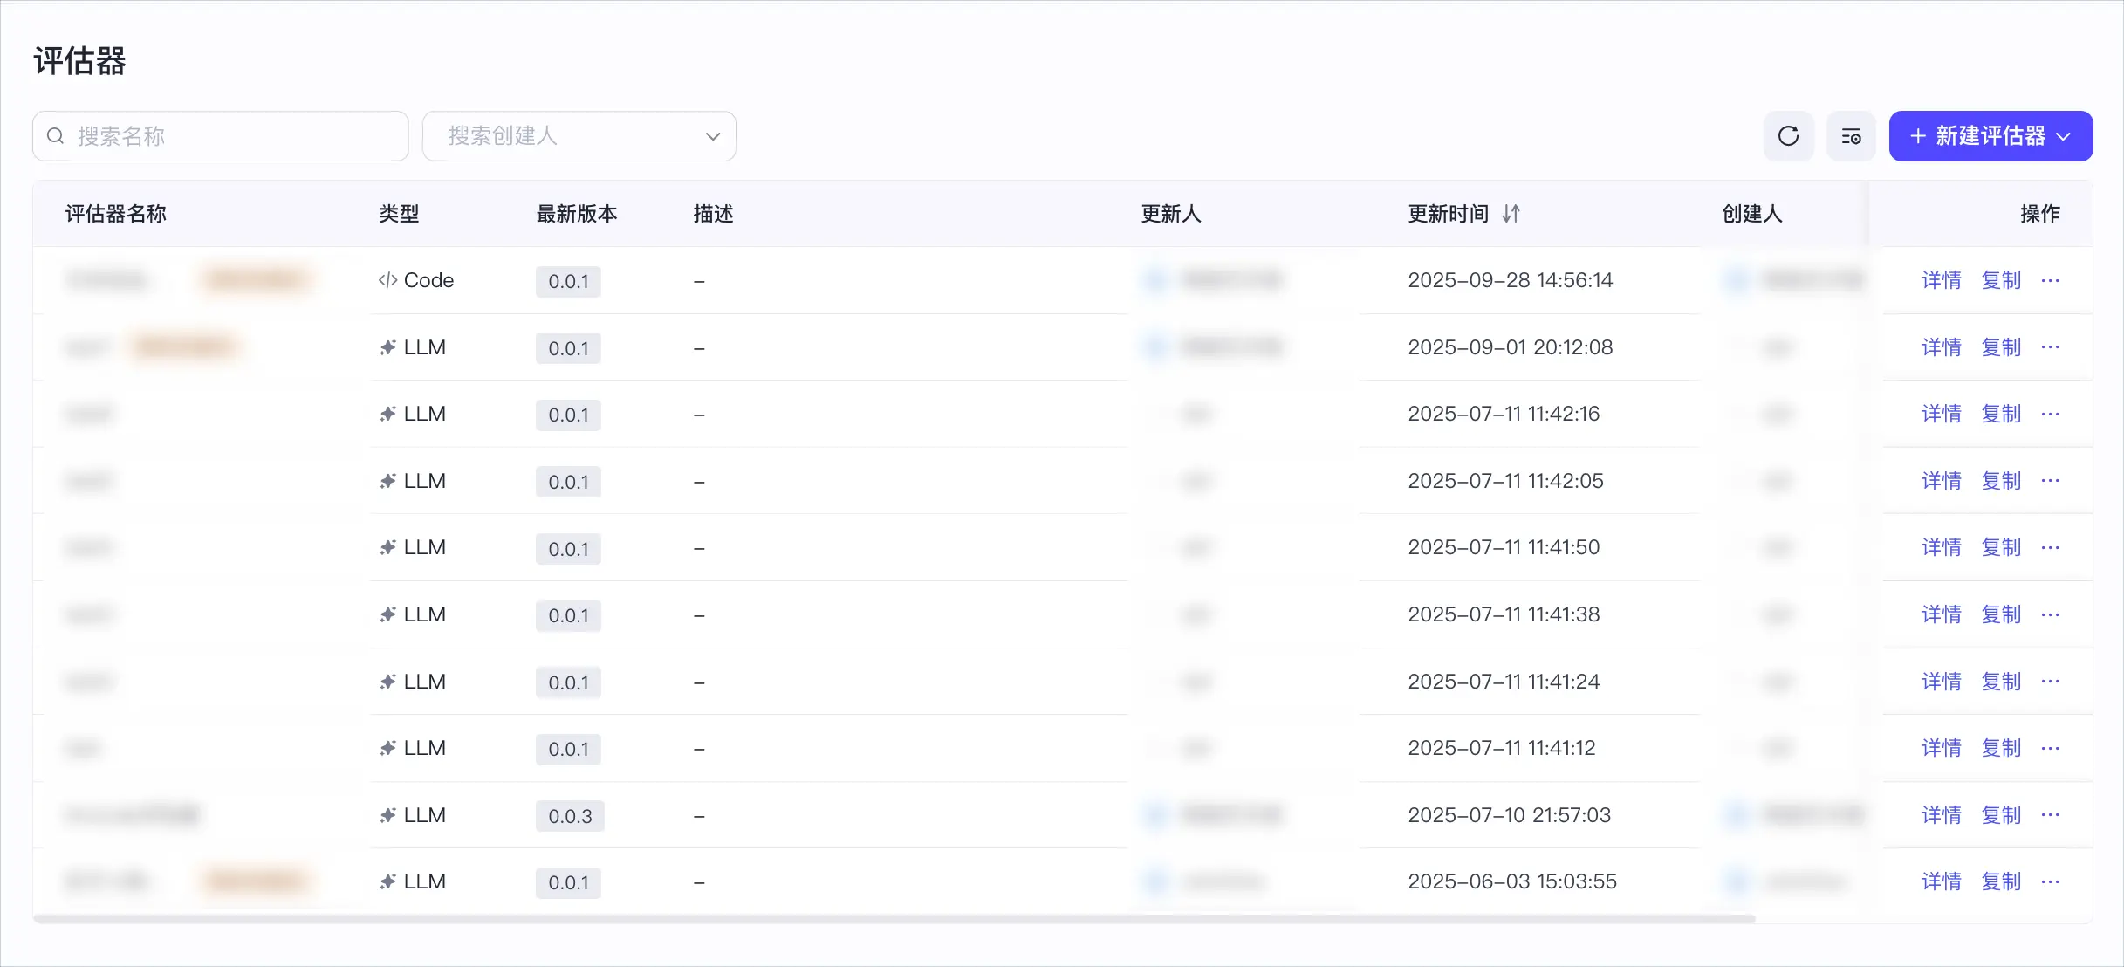Click the timestamp 2025-07-10 21:57:03

click(x=1510, y=815)
